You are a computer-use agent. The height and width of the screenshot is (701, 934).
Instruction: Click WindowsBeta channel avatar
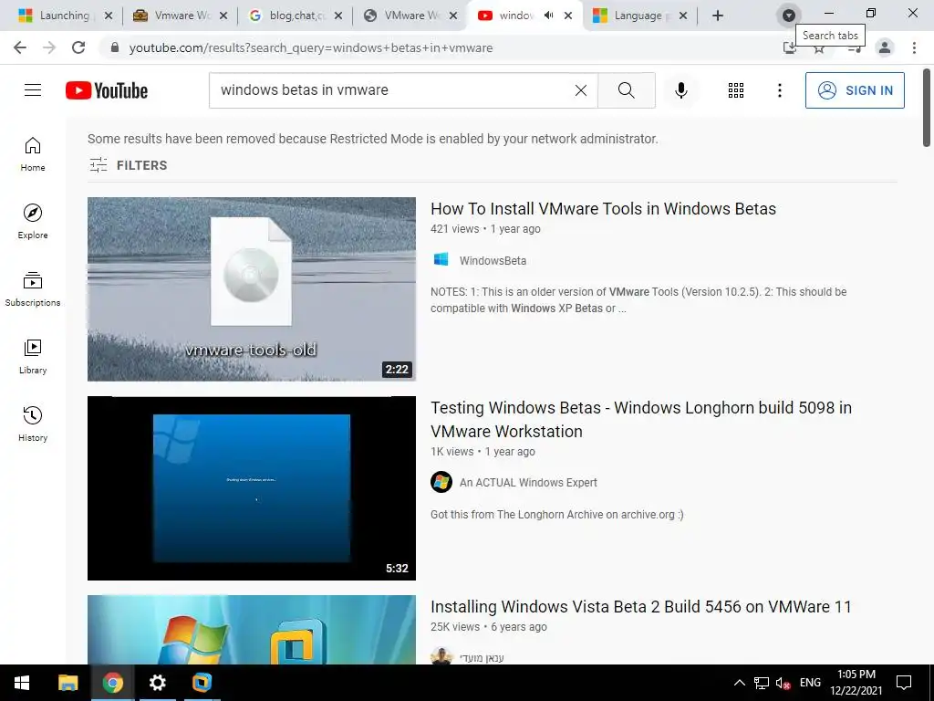(441, 259)
